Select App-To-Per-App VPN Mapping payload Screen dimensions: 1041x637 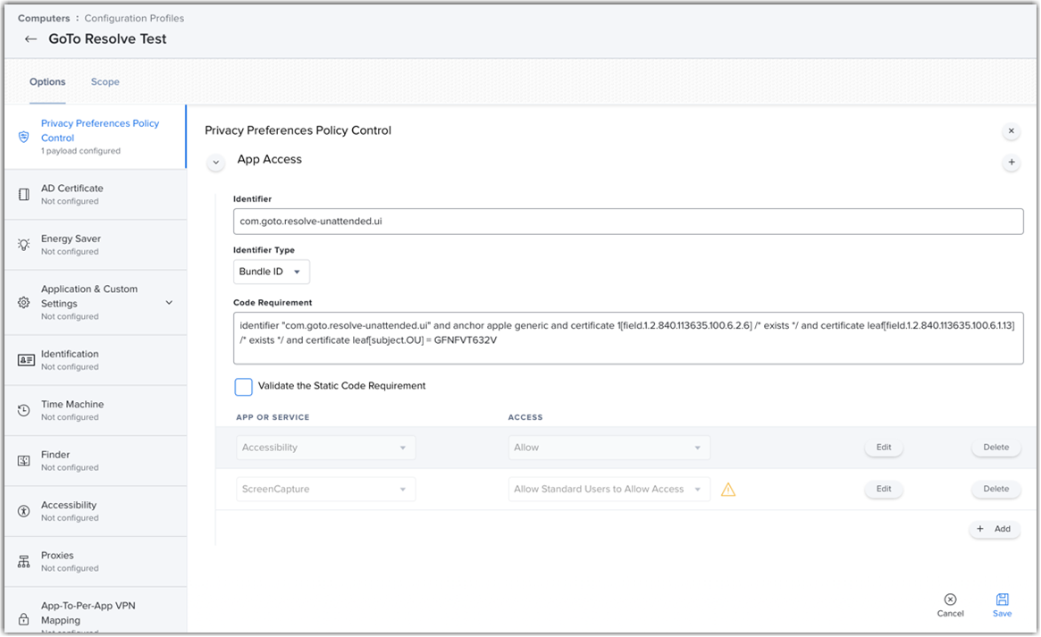click(x=96, y=612)
